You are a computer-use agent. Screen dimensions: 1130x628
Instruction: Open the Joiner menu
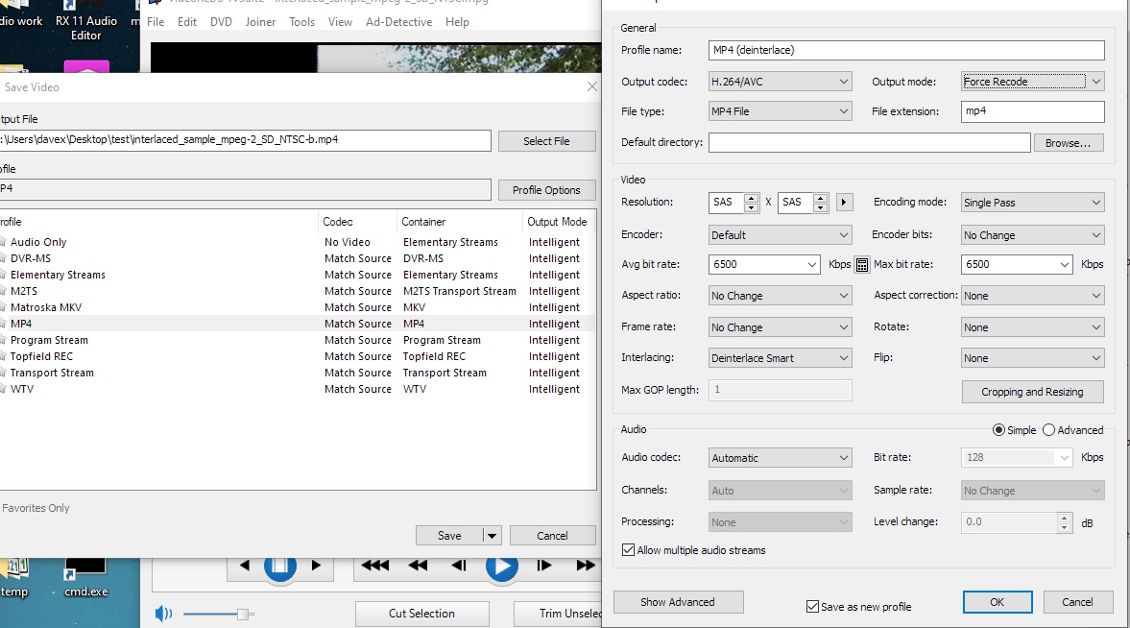pyautogui.click(x=260, y=22)
